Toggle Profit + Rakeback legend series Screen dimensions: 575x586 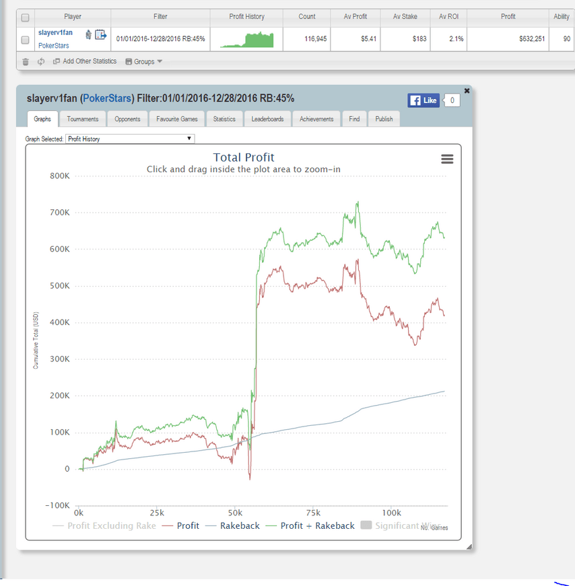click(x=310, y=526)
